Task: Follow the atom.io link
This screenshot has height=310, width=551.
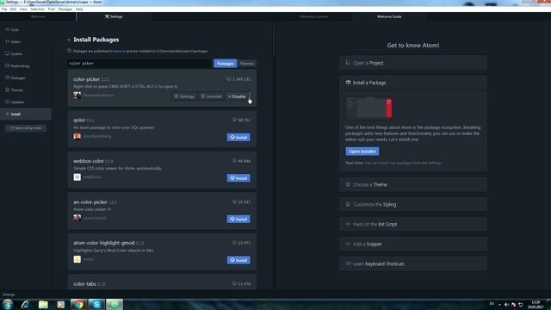Action: click(120, 52)
